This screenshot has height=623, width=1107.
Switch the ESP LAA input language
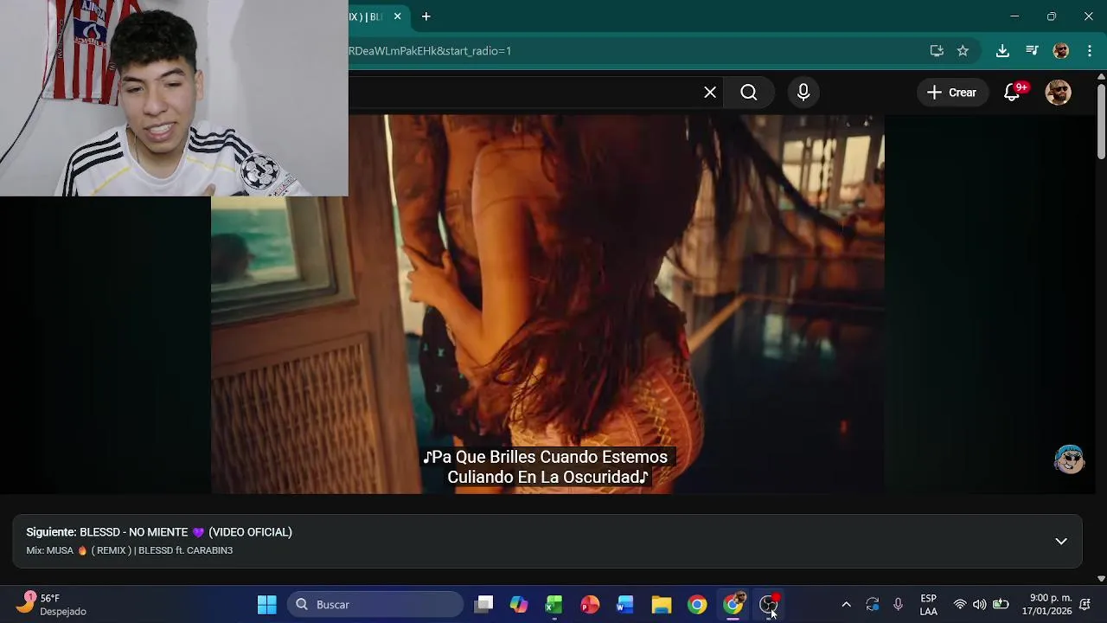pos(928,605)
